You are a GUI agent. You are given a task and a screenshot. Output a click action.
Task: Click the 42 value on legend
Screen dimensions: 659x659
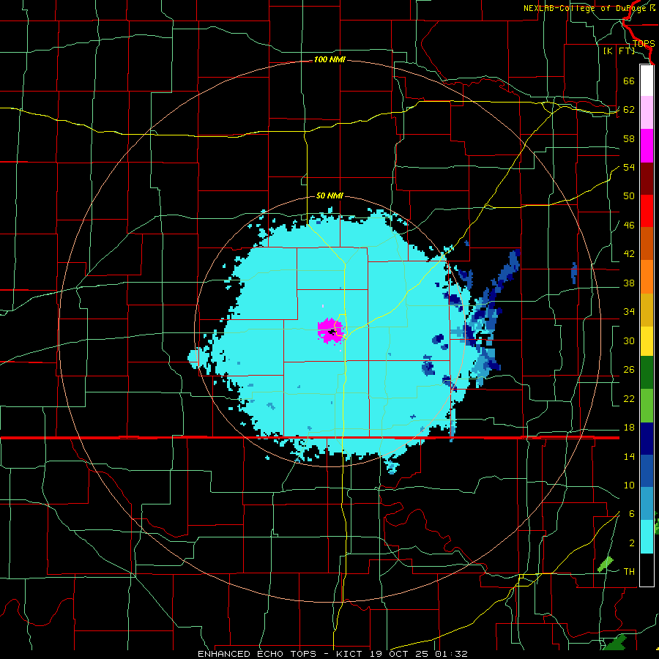coord(629,254)
